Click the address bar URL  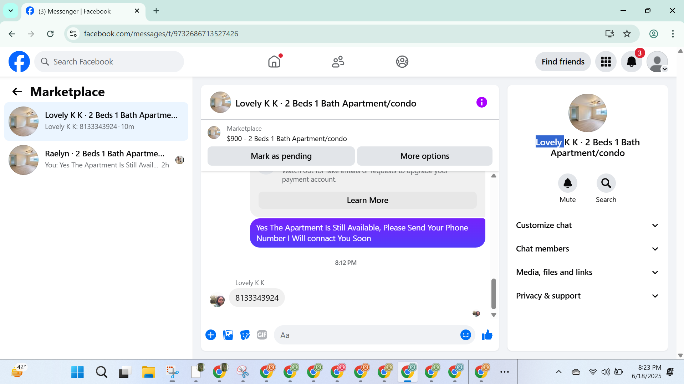point(161,34)
